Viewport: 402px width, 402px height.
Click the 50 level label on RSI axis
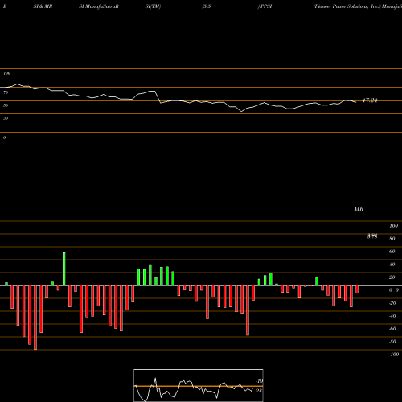click(6, 105)
